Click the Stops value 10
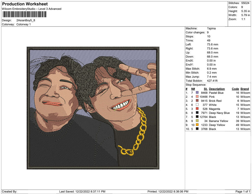 (x=209, y=36)
